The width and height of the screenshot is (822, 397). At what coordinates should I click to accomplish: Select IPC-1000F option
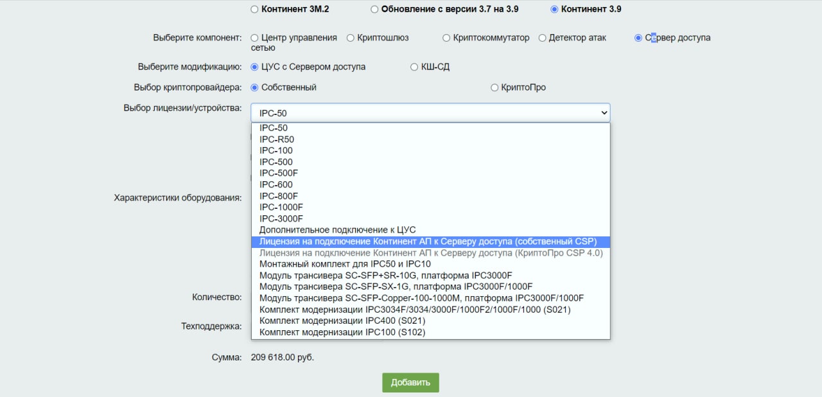(430, 207)
